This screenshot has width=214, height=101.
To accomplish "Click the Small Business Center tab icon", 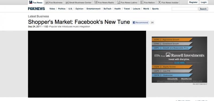I will click(67, 2).
